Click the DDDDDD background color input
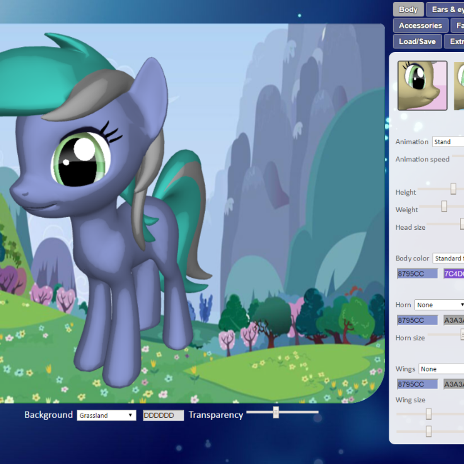 pyautogui.click(x=163, y=415)
